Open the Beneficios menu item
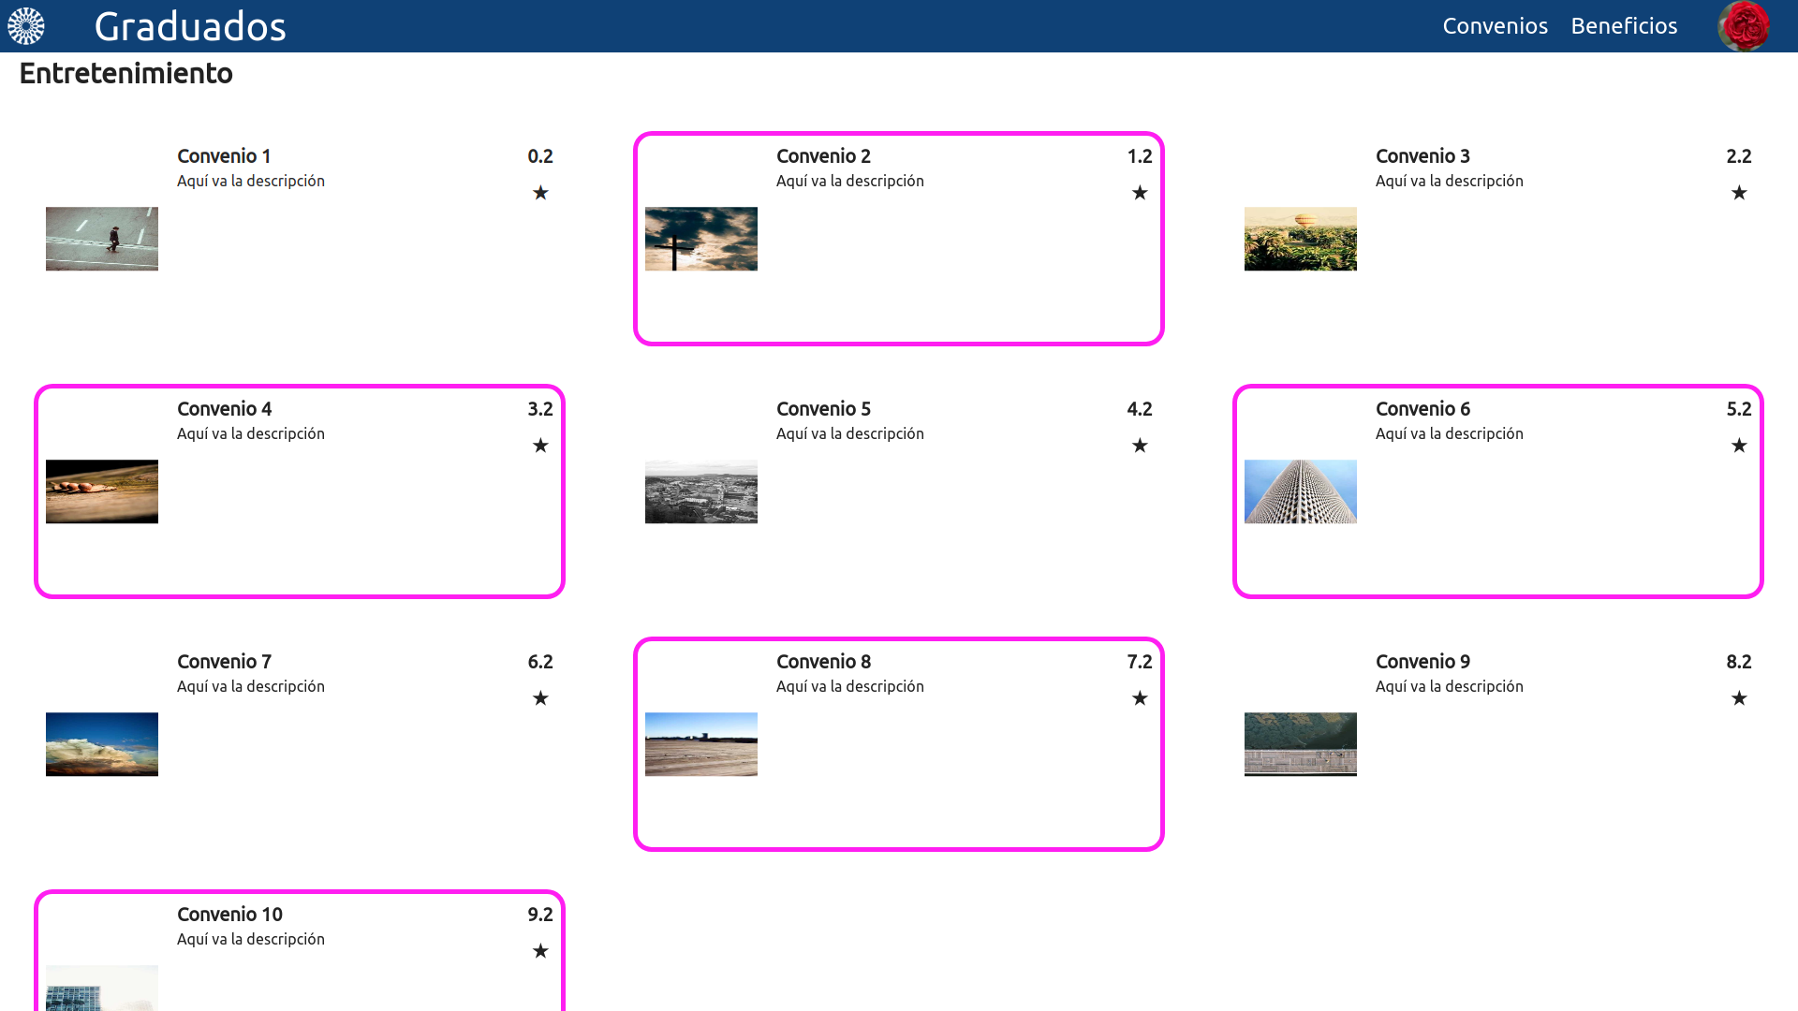The height and width of the screenshot is (1011, 1798). click(x=1624, y=26)
